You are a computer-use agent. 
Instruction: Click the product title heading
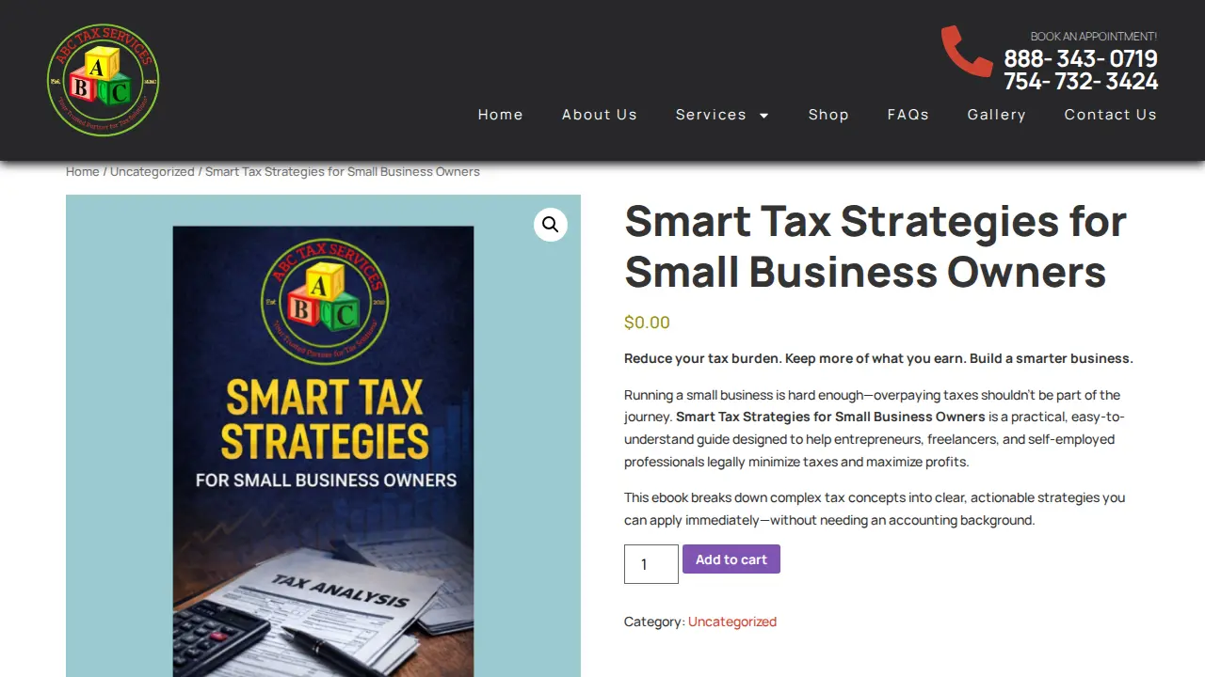(x=876, y=247)
